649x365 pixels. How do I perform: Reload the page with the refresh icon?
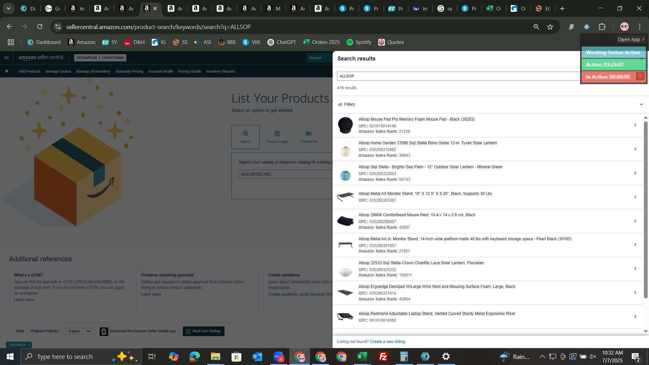(x=40, y=27)
